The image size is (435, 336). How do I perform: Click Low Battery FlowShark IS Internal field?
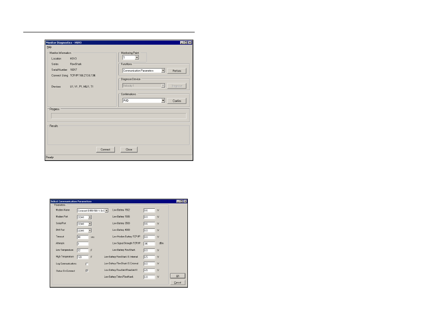pos(149,257)
